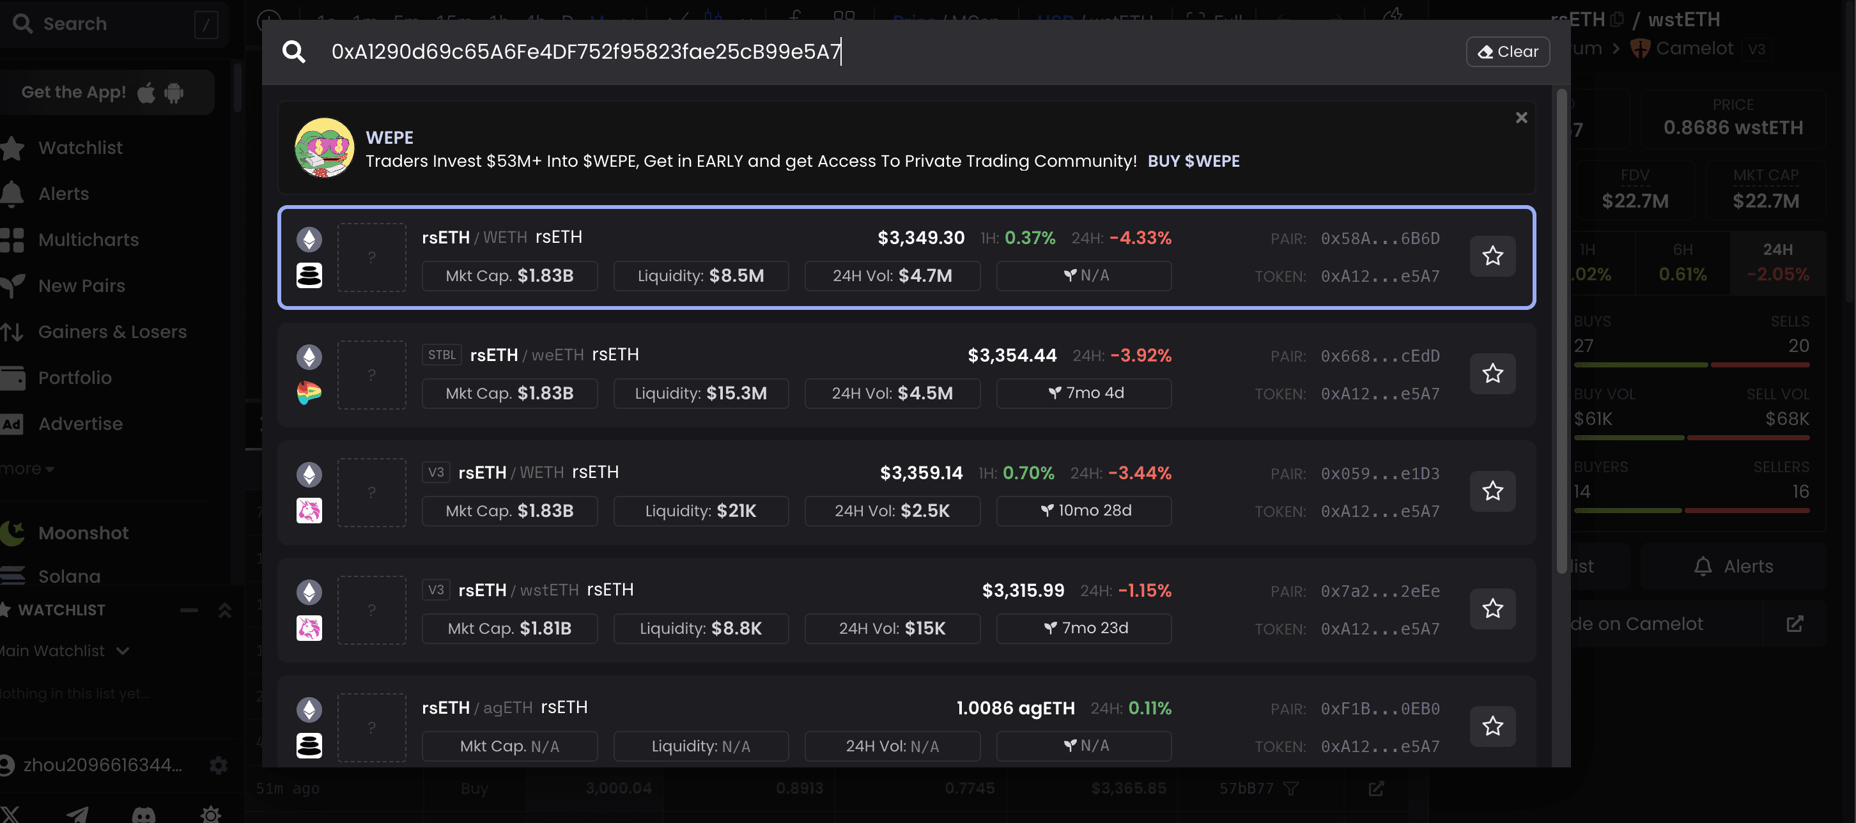Click the Alerts button in pair panel
1856x823 pixels.
point(1733,567)
